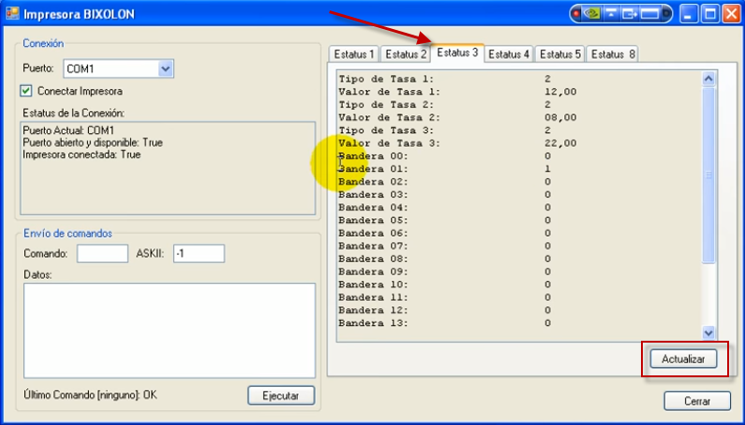
Task: Click the status list scroll down arrow
Action: point(708,333)
